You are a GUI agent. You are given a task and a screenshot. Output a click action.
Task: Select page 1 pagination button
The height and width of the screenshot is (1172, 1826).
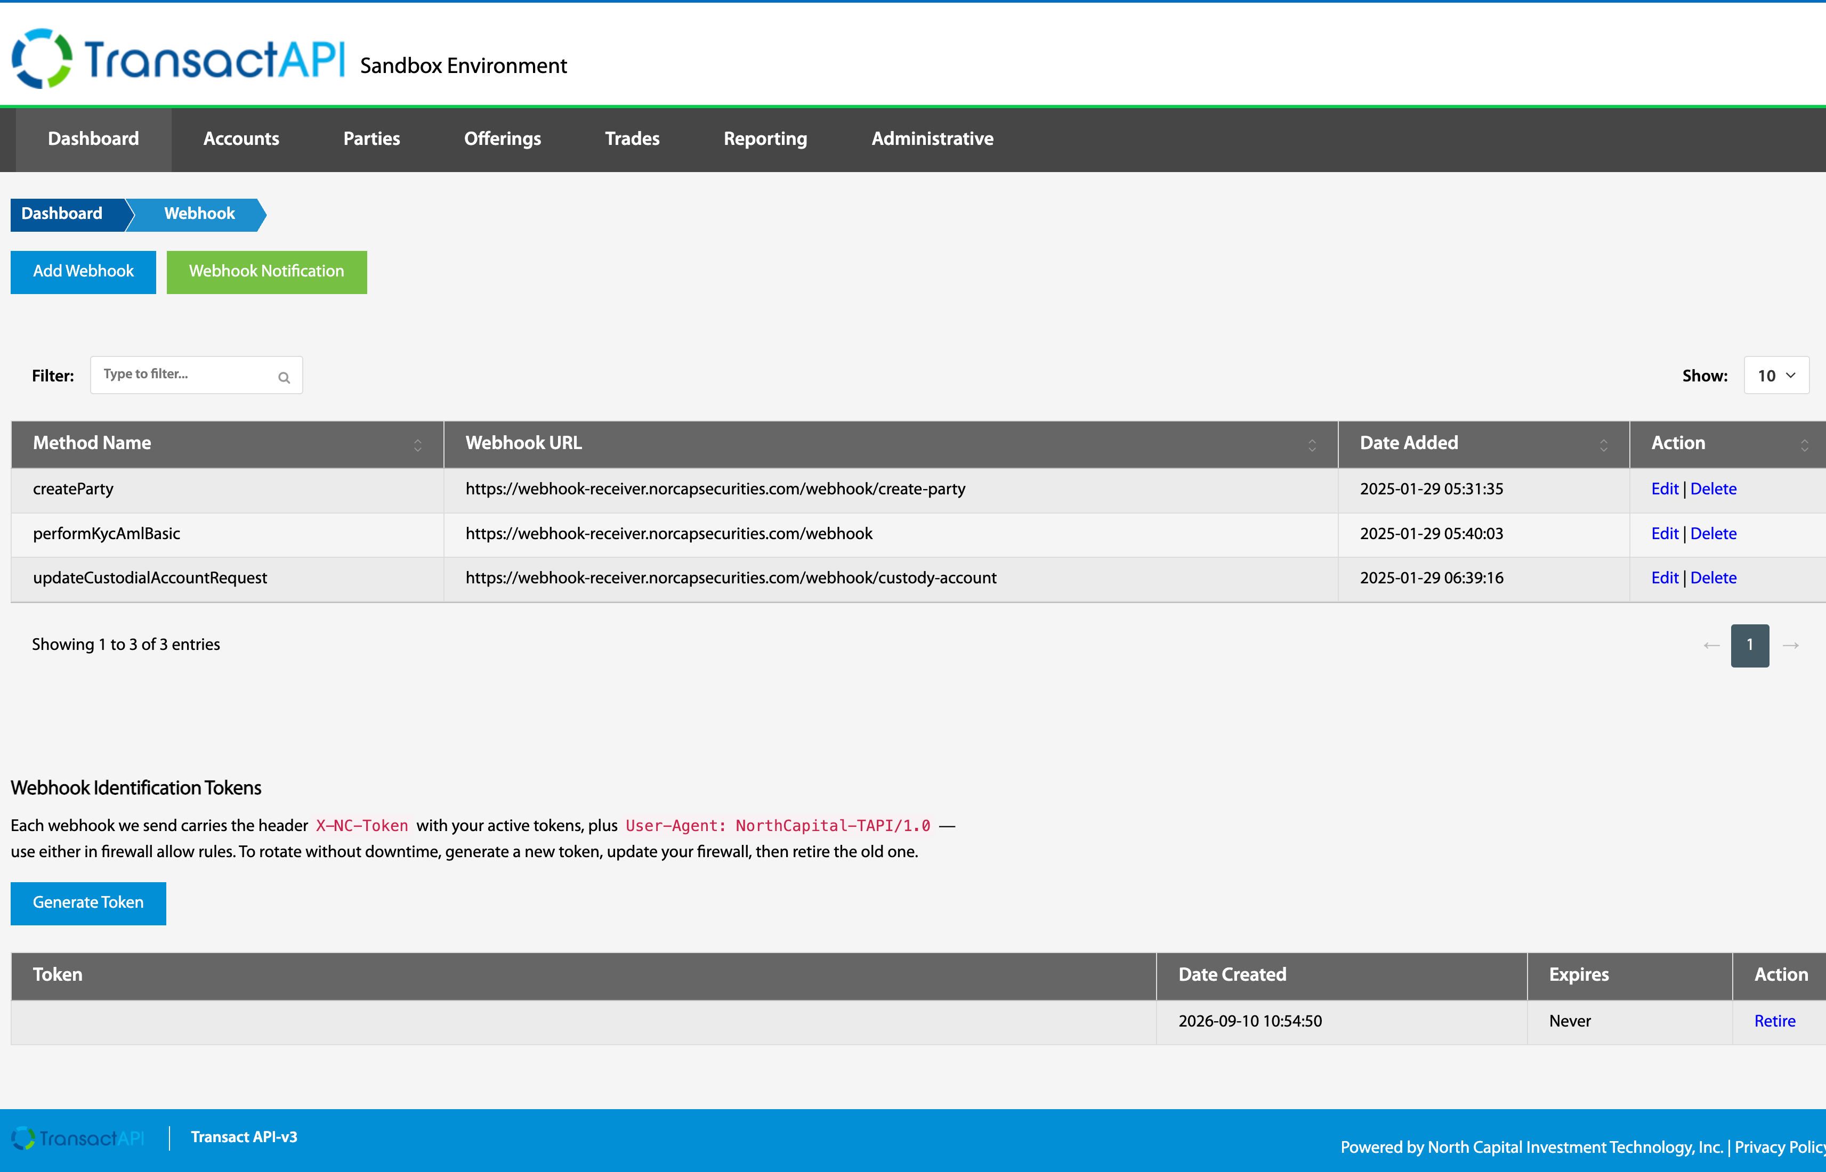(x=1750, y=645)
